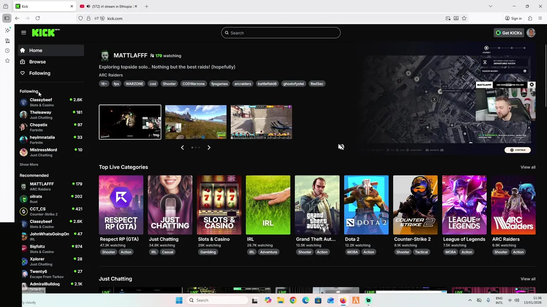This screenshot has width=547, height=307.
Task: Open the Slots & Casino category card
Action: [219, 205]
